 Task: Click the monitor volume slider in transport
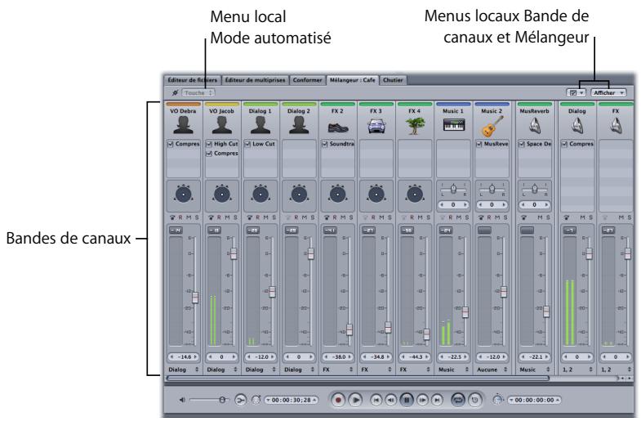tap(207, 400)
